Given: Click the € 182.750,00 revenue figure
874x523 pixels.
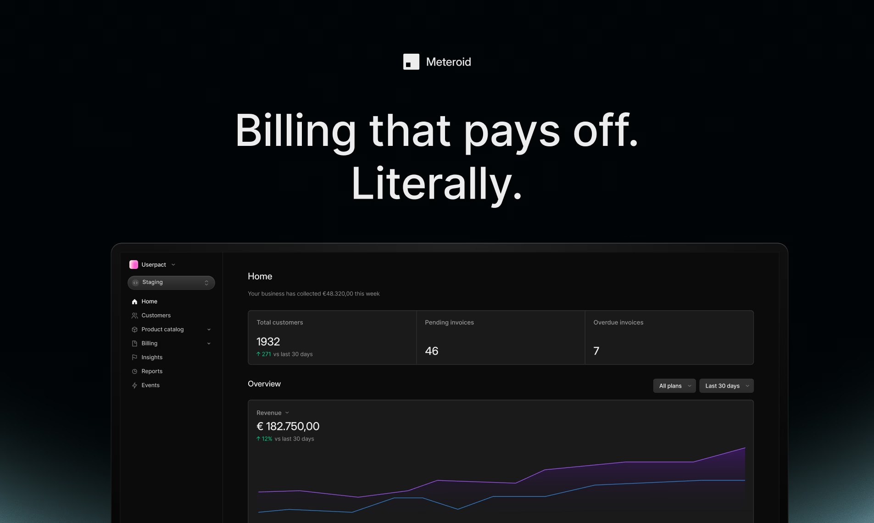Looking at the screenshot, I should point(288,426).
